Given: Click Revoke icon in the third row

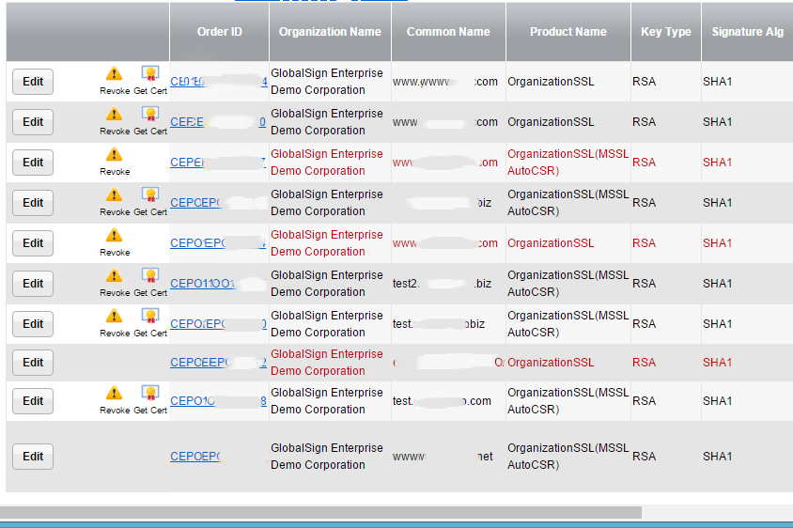Looking at the screenshot, I should tap(114, 155).
